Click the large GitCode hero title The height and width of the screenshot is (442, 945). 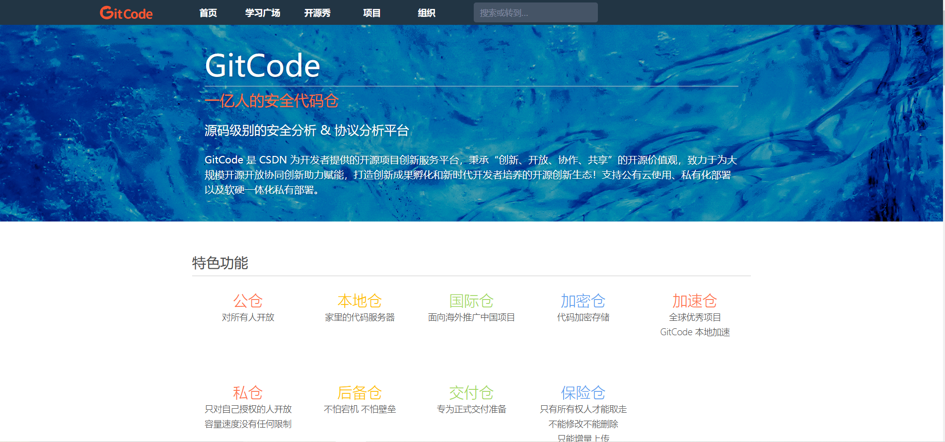point(263,66)
